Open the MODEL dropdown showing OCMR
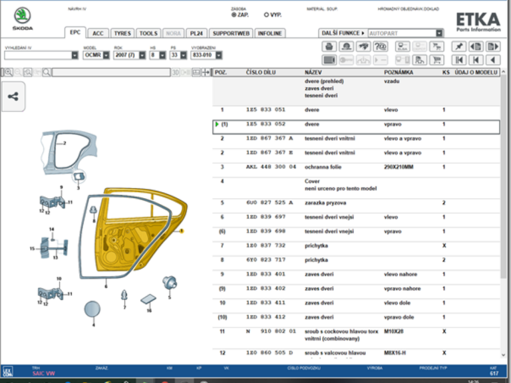This screenshot has width=511, height=383. tap(105, 55)
